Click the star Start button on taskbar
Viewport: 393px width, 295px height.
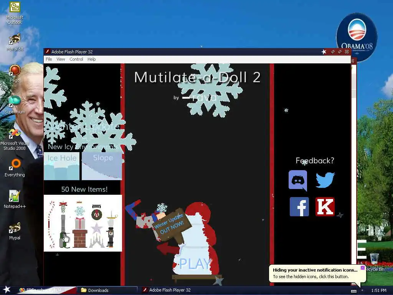coord(7,290)
